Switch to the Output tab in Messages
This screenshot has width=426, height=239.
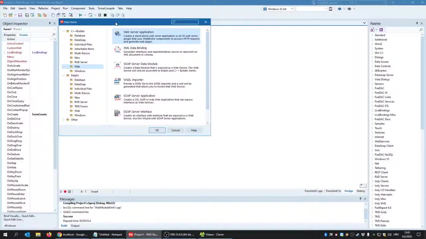coord(75,226)
